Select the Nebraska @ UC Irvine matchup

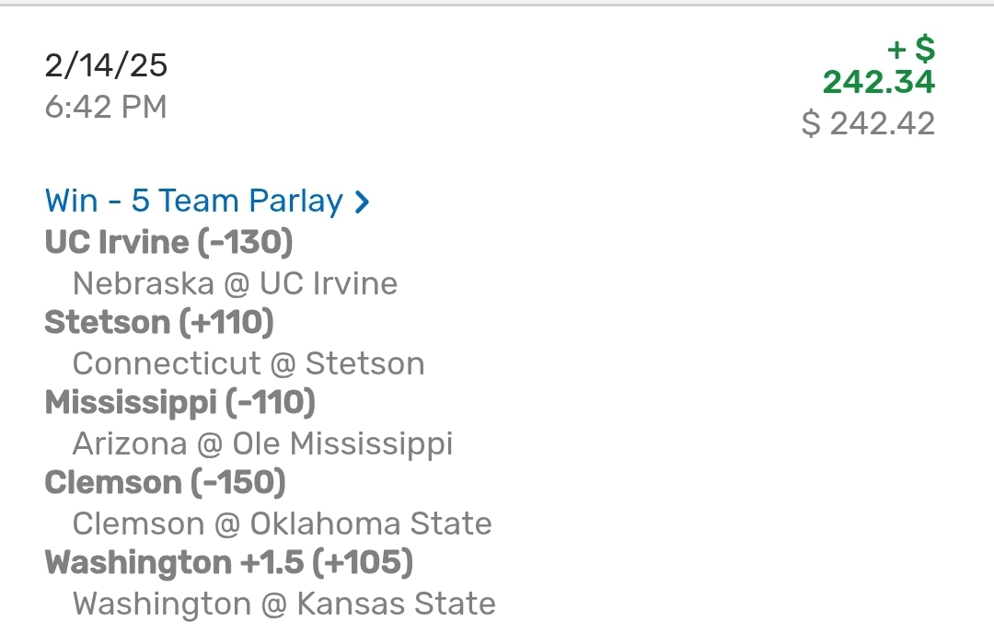coord(235,282)
